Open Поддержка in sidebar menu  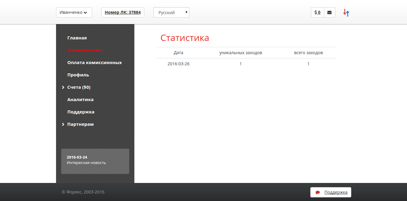81,112
